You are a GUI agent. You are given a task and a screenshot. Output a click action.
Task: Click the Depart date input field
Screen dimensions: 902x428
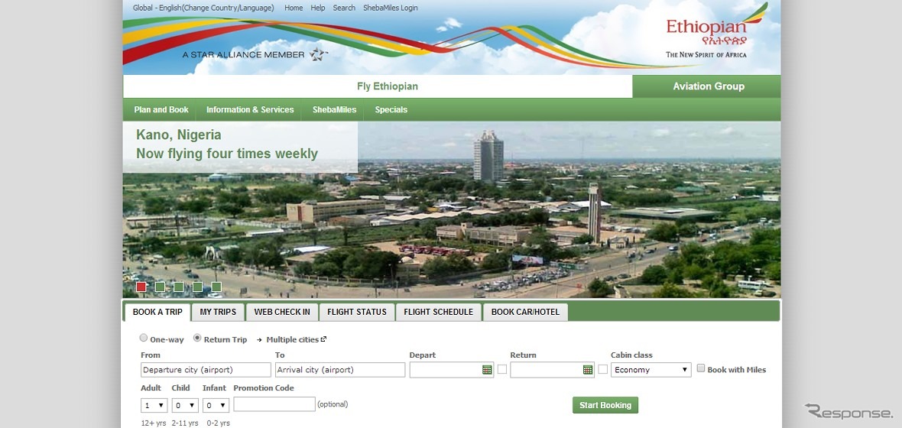(452, 370)
